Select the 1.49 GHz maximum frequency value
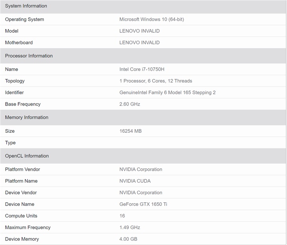Screen dimensions: 287x245 click(130, 227)
